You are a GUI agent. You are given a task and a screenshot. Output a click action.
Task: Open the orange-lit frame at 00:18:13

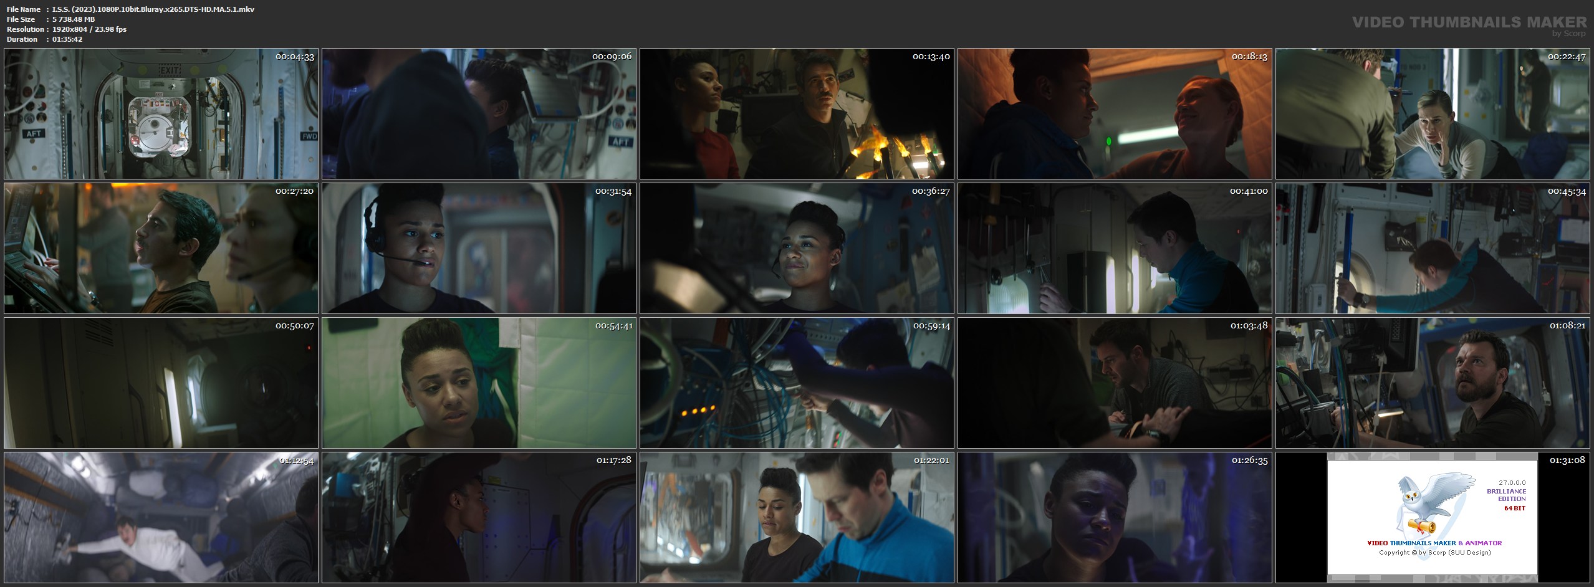pos(1115,114)
